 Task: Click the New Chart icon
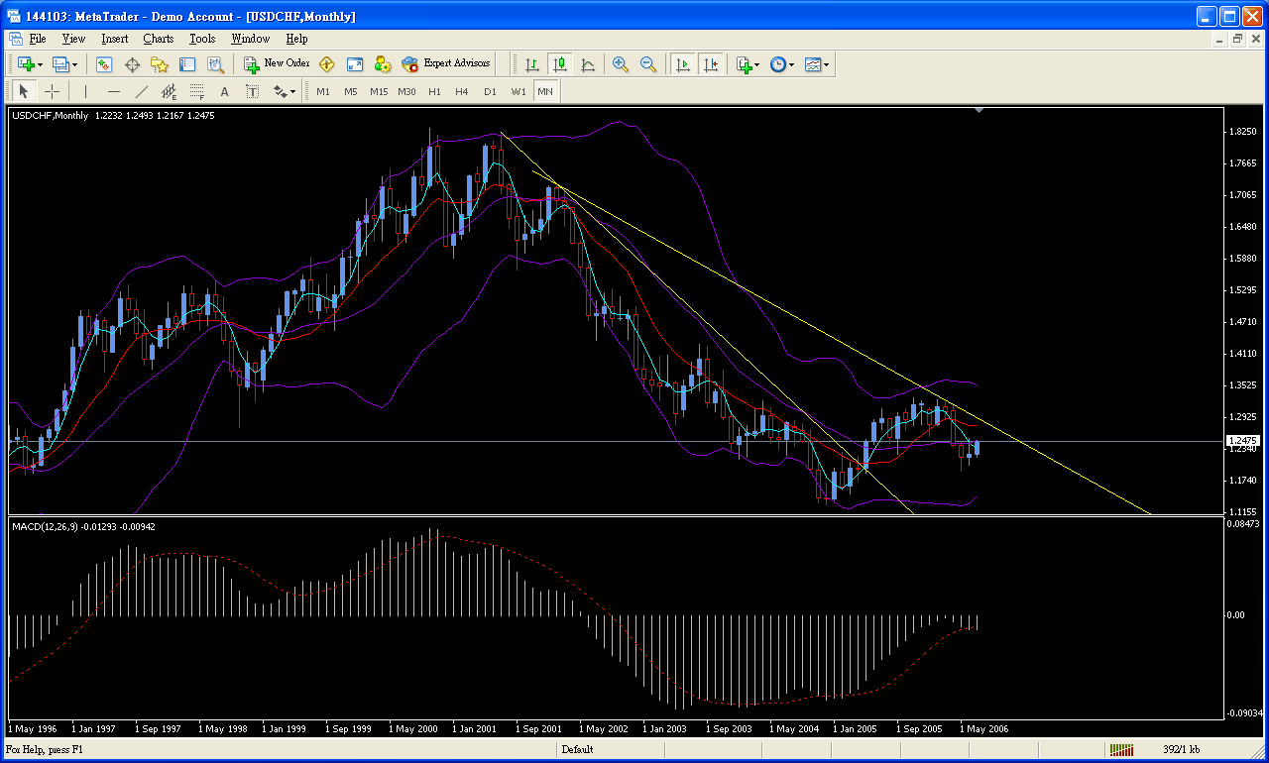(26, 64)
